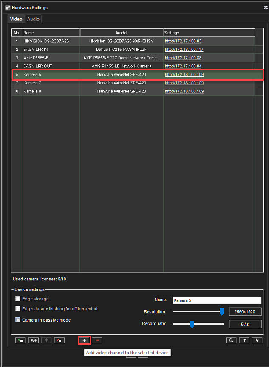This screenshot has width=269, height=367.
Task: Click the remove video channel minus button
Action: pyautogui.click(x=97, y=340)
